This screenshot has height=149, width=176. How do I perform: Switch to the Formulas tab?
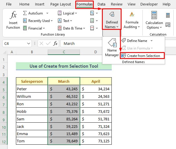85,5
